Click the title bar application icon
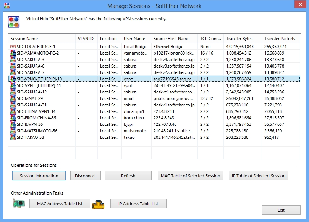309x222 pixels. point(7,5)
